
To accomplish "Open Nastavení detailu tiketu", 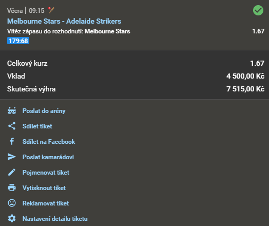I will [x=55, y=219].
